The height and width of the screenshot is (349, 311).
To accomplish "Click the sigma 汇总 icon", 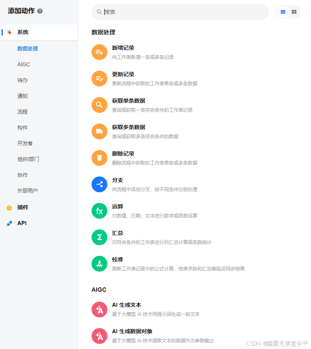I will click(x=99, y=237).
